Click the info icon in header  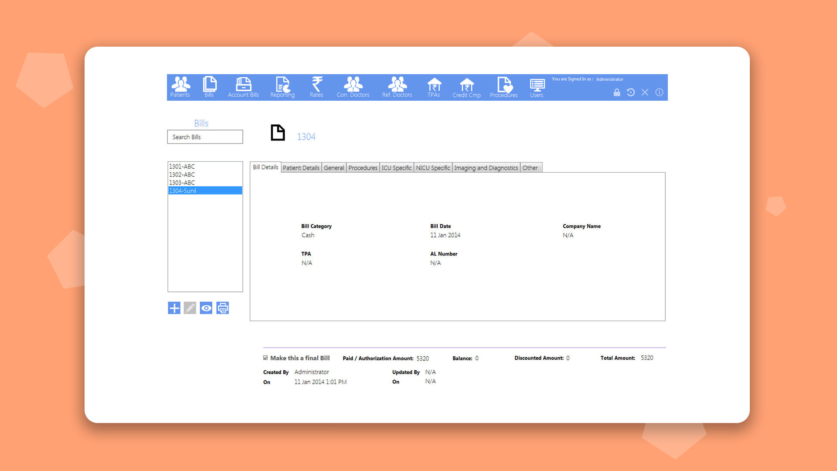[x=659, y=92]
